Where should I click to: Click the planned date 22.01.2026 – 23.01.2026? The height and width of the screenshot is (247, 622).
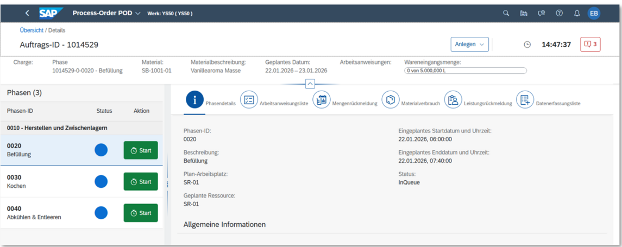[296, 71]
